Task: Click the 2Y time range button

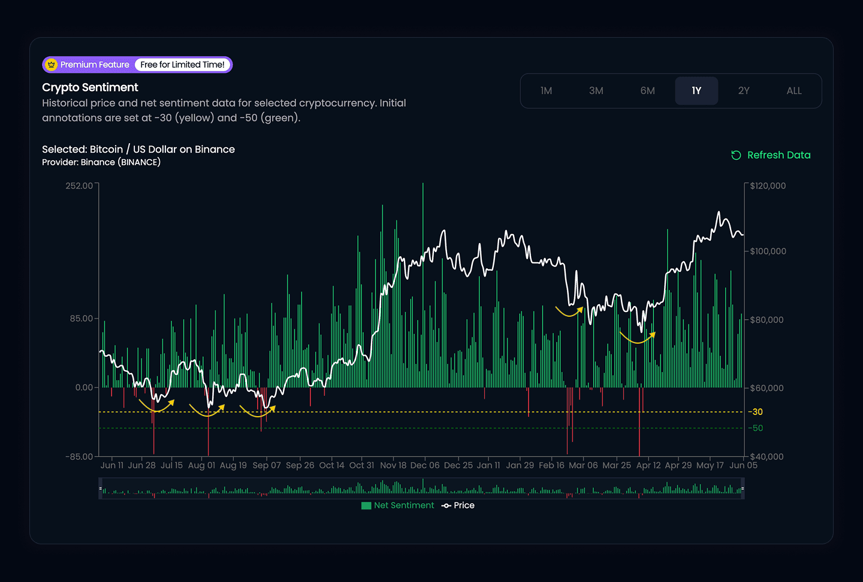Action: [x=744, y=90]
